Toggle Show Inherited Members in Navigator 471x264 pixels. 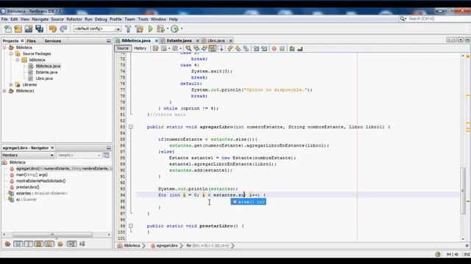tap(7, 244)
